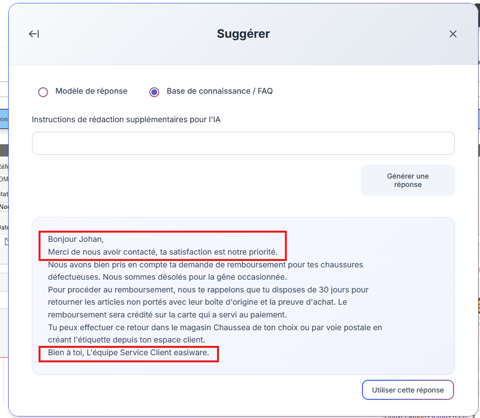Viewport: 480px width, 418px height.
Task: Choose the "Base de connaissance / FAQ" radio
Action: (154, 92)
